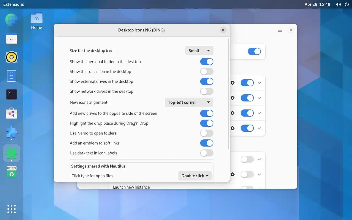Toggle Add new drives to the opposite side
This screenshot has height=220, width=352.
click(x=207, y=113)
